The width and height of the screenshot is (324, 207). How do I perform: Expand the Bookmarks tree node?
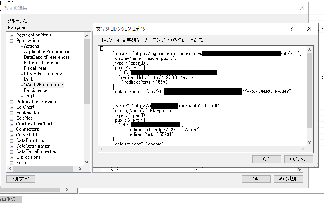(x=12, y=113)
